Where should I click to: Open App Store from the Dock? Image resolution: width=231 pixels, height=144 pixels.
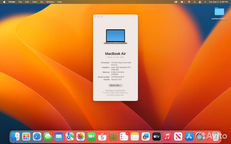point(189,137)
